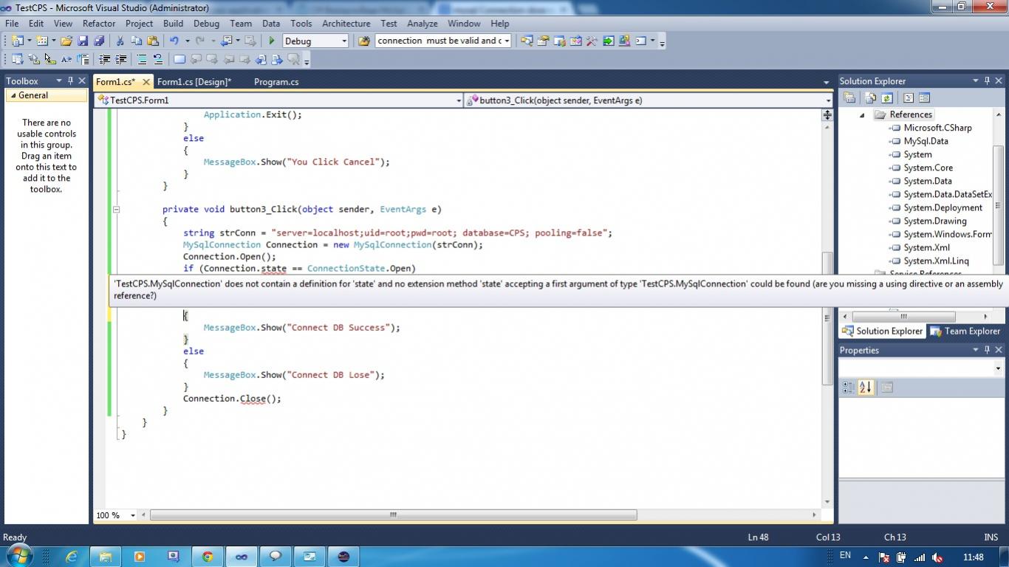Undo the last edit via toolbar
The height and width of the screenshot is (567, 1009).
[174, 41]
